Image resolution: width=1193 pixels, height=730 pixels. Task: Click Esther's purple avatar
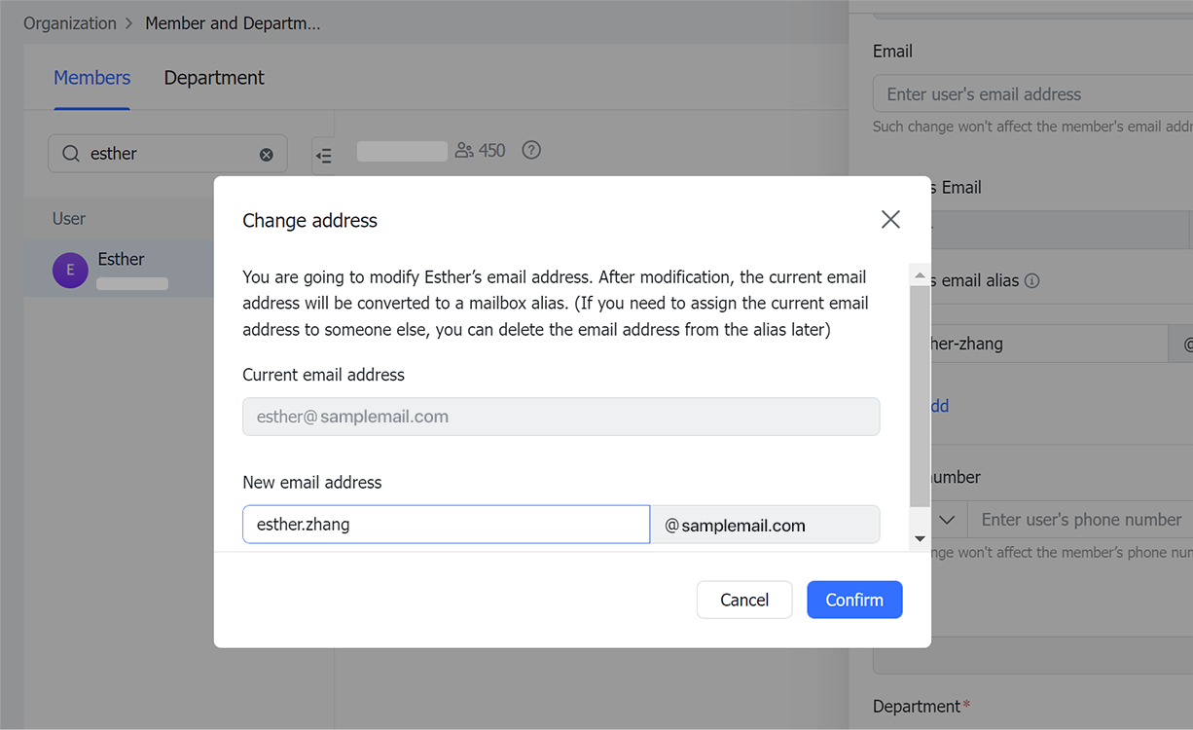(x=70, y=270)
